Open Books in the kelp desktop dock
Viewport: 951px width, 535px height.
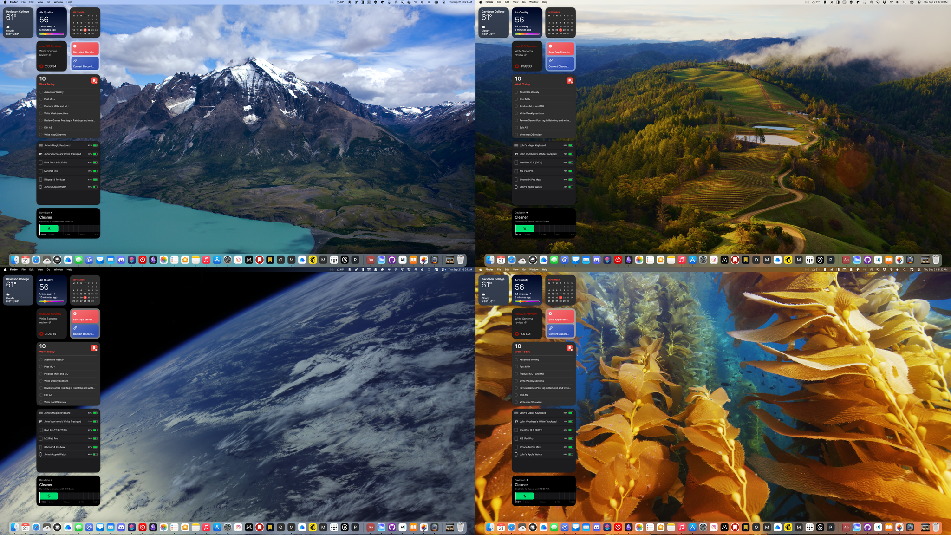pyautogui.click(x=889, y=528)
